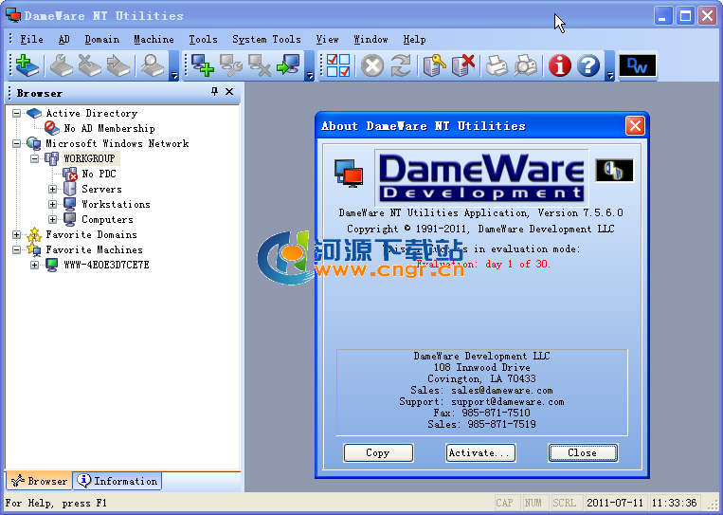Open the Tools menu
The image size is (723, 515).
coord(203,40)
